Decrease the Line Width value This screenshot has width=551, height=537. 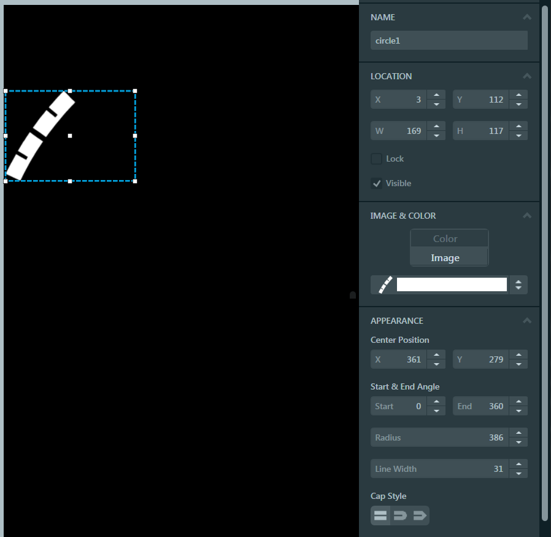click(518, 473)
